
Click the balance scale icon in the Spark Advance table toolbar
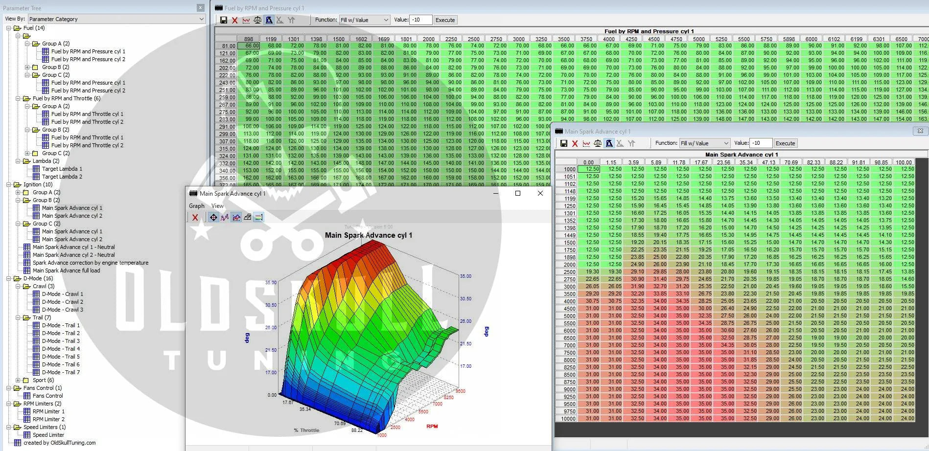tap(598, 143)
